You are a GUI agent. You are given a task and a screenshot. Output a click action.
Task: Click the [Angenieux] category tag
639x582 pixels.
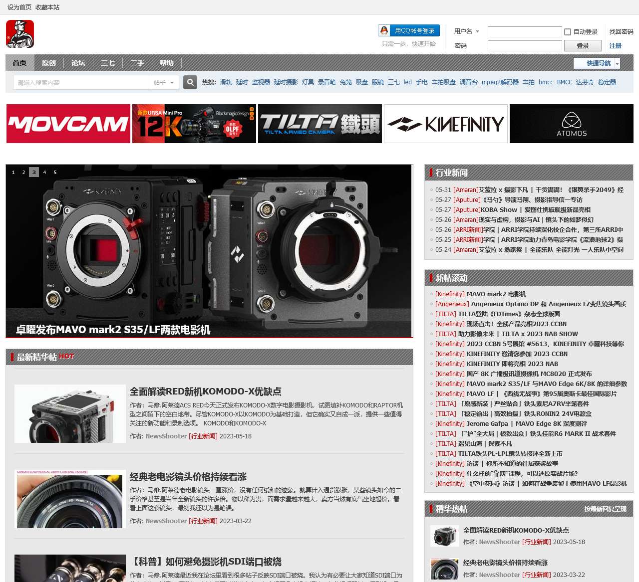click(452, 304)
